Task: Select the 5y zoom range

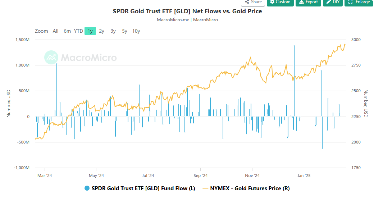Action: pyautogui.click(x=124, y=31)
